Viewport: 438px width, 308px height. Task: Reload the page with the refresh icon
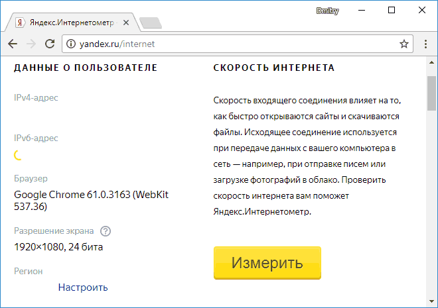[50, 44]
